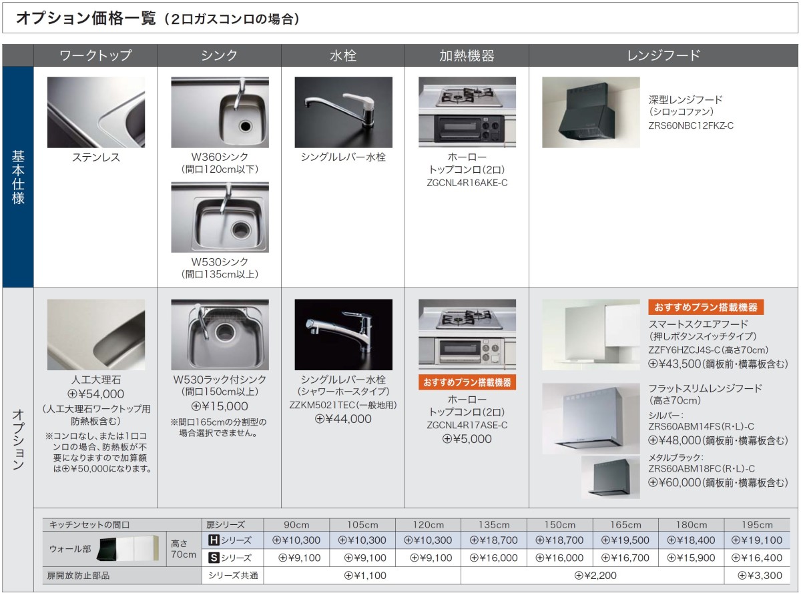Select the deep range hood image
Screen dimensions: 801x595
(x=582, y=112)
